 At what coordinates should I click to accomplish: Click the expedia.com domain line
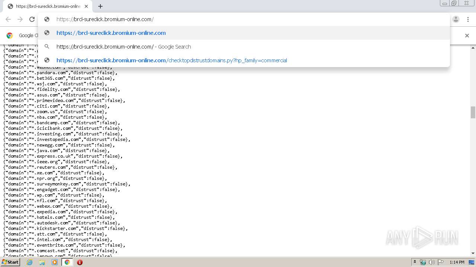tap(60, 212)
